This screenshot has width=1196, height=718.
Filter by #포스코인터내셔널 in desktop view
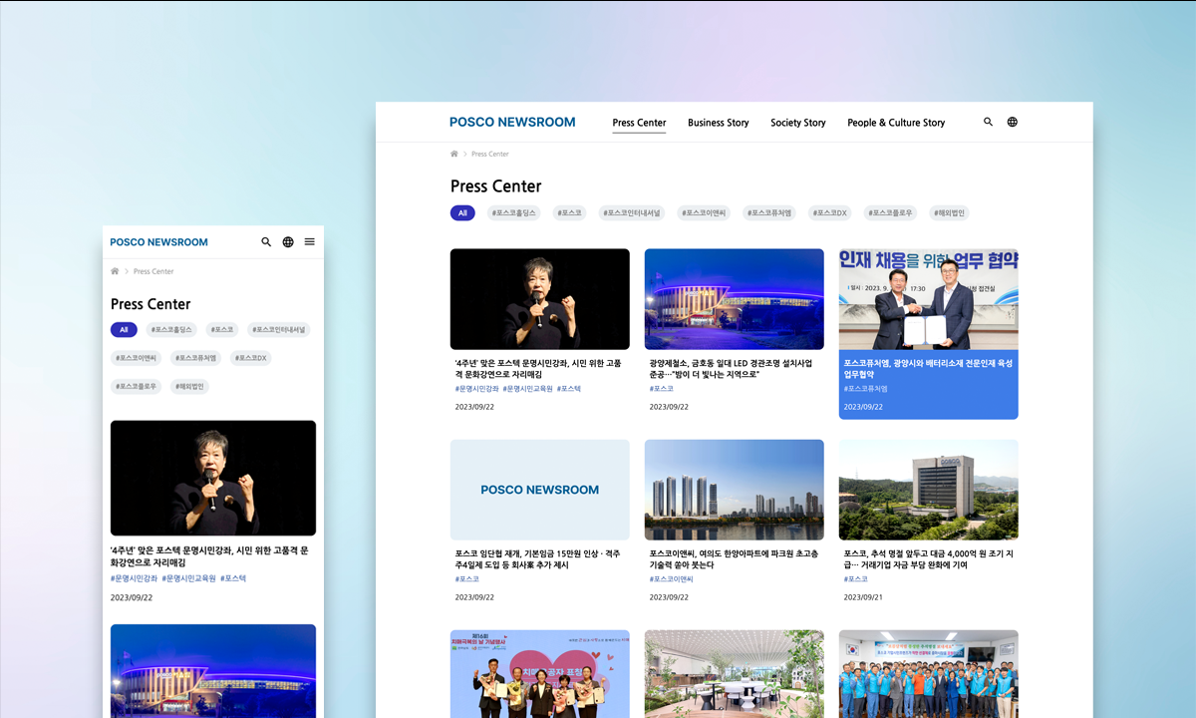click(x=632, y=213)
